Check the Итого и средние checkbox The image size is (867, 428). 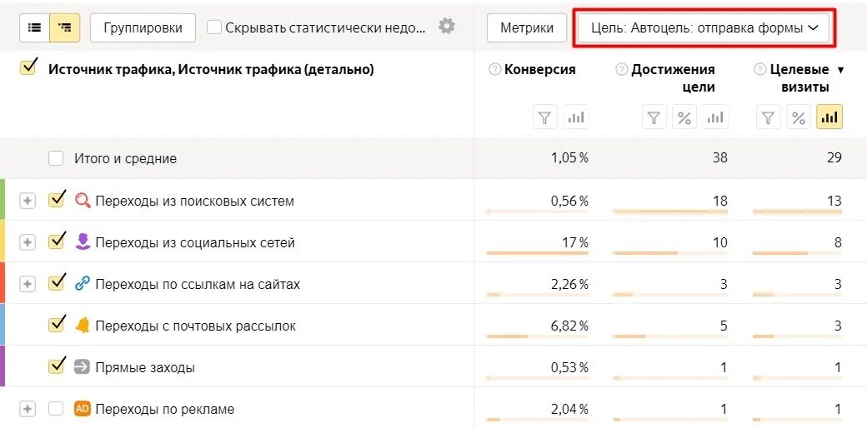[56, 158]
